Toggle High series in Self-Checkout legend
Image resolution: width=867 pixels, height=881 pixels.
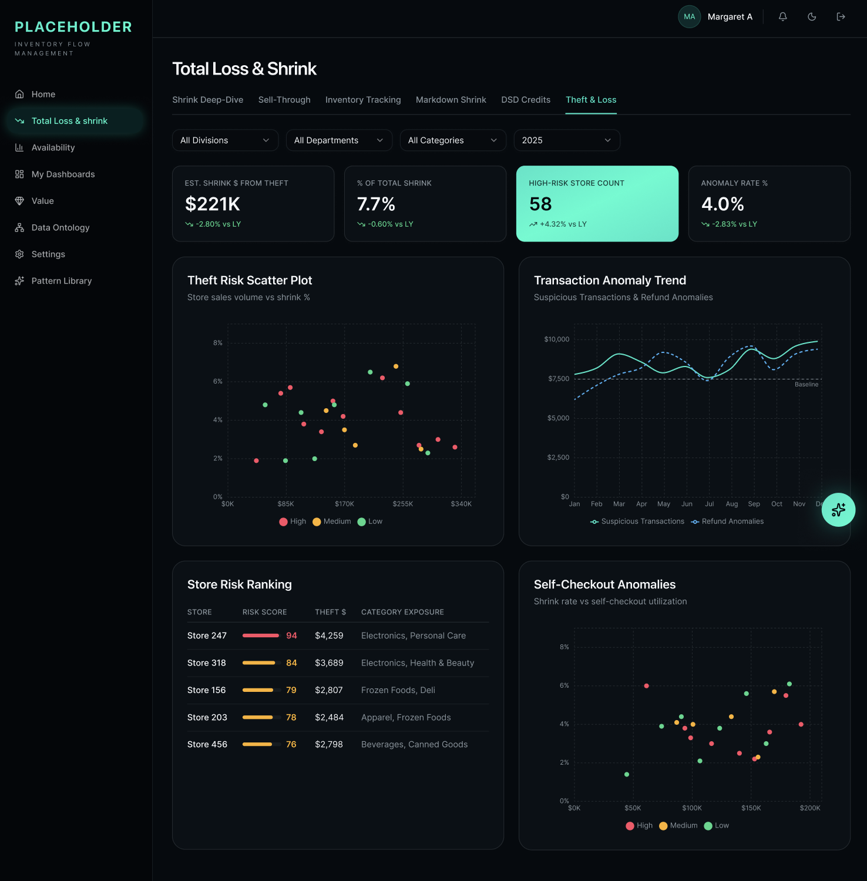pos(639,826)
